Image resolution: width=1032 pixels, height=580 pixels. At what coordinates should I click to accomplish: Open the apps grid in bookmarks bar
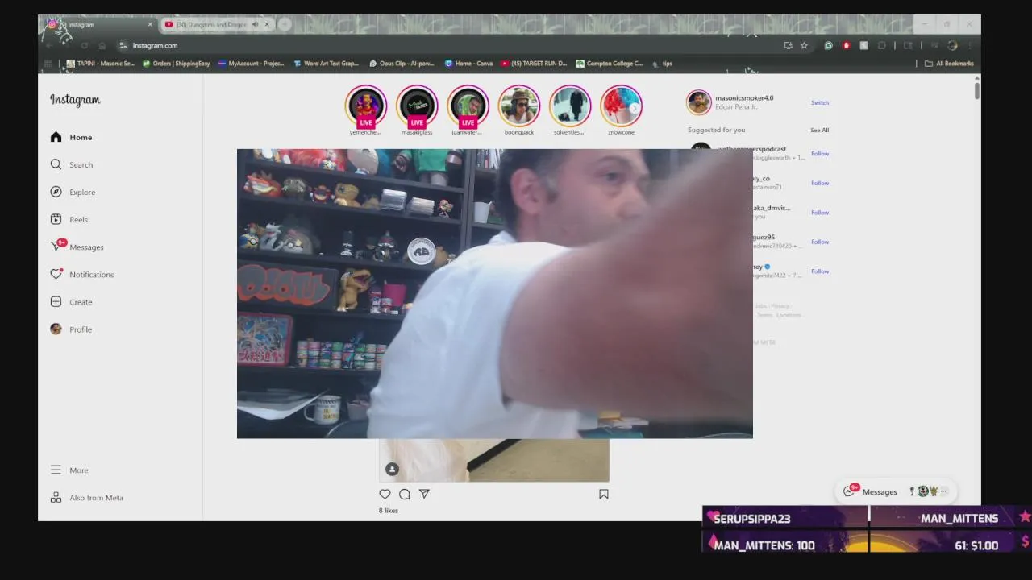(x=48, y=64)
